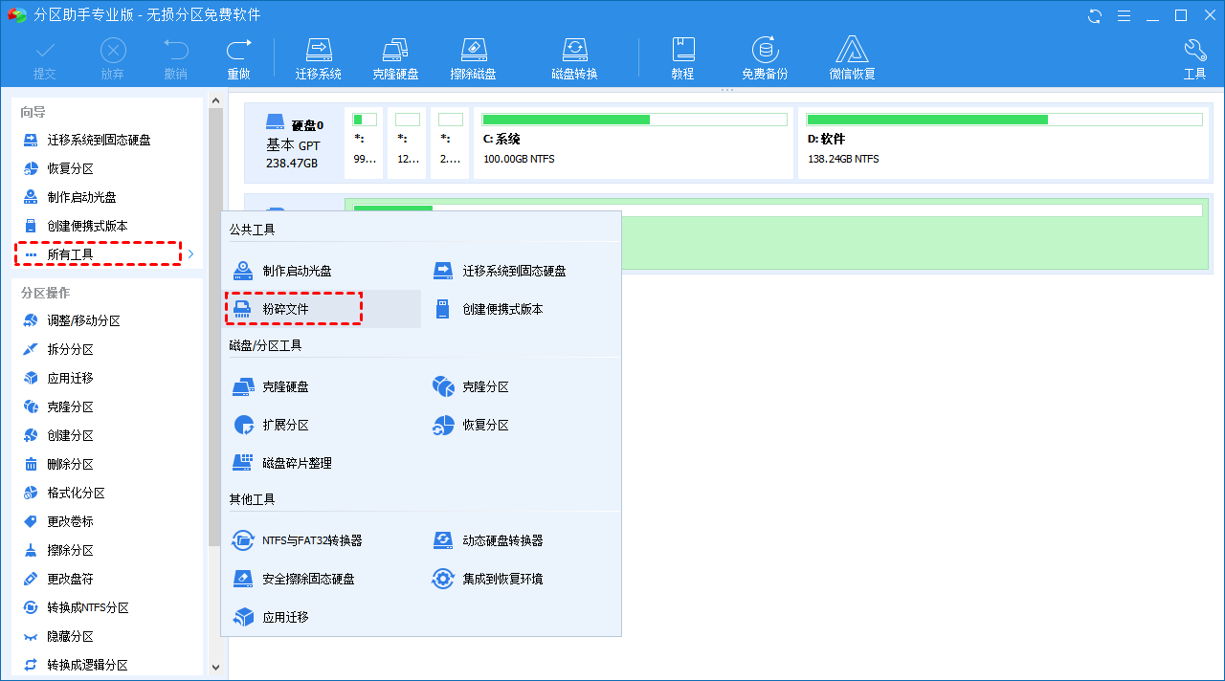Select the C: 系统 partition block

634,143
